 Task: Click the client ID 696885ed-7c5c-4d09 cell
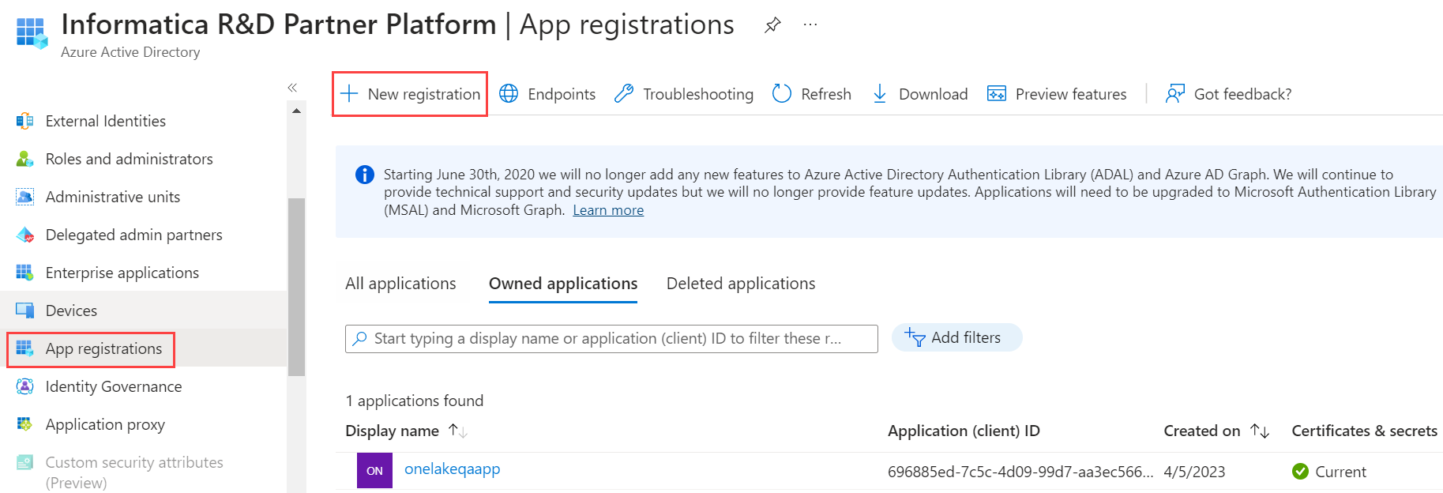1020,472
